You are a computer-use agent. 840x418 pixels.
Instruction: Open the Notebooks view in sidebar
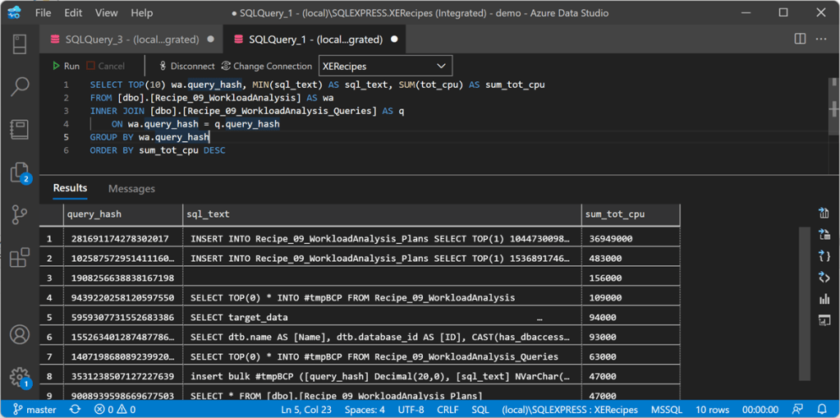pos(20,129)
